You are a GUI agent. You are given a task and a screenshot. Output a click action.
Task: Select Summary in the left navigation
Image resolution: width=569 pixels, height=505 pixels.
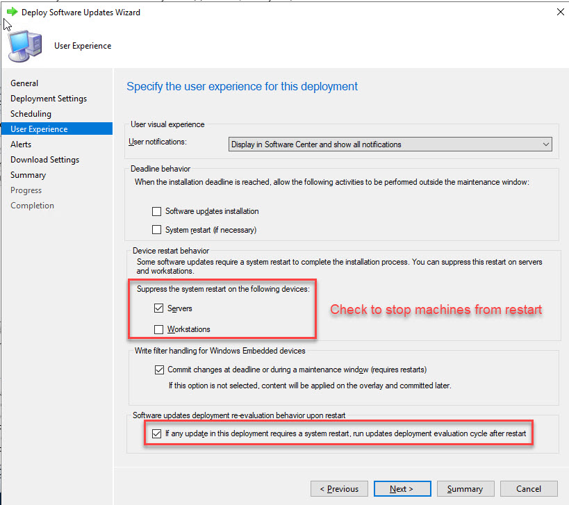point(28,175)
